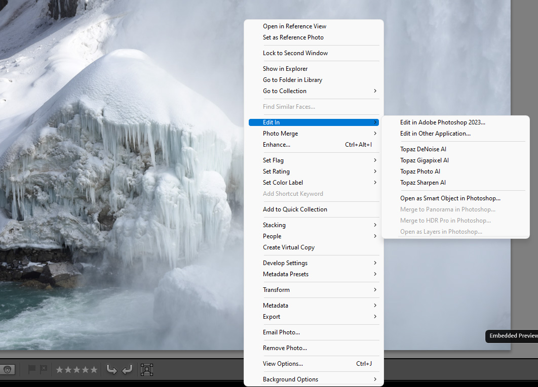
Task: Flag the photo as a pick
Action: (x=32, y=369)
